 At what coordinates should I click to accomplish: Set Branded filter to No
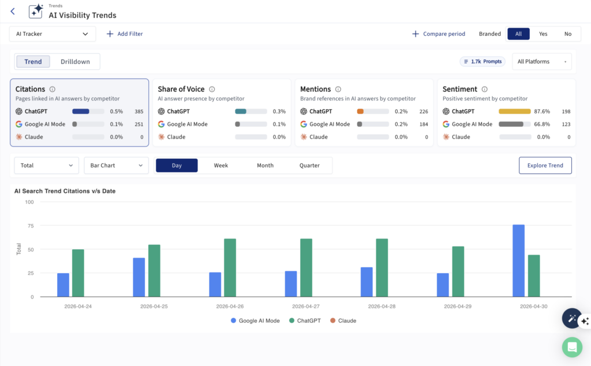[568, 34]
